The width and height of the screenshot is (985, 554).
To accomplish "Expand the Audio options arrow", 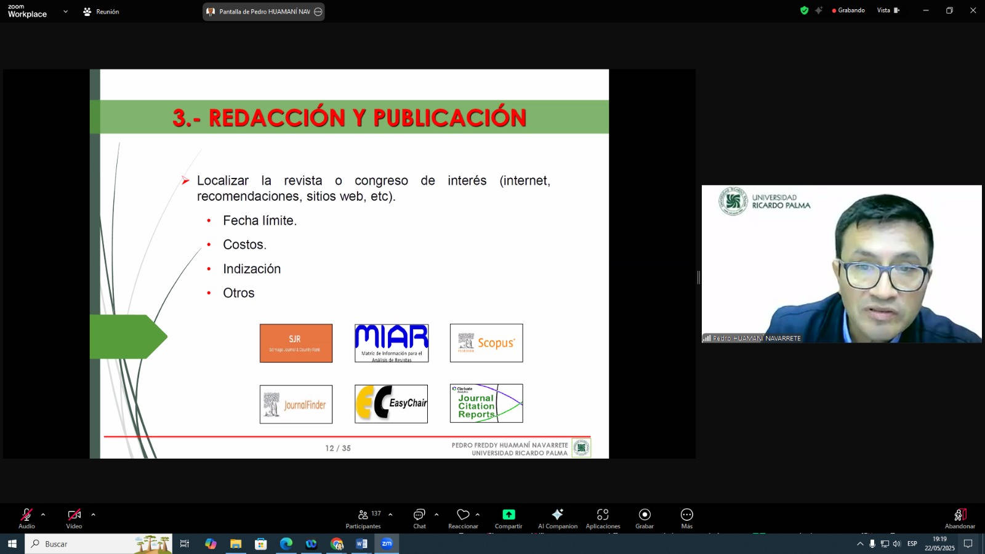I will click(43, 515).
